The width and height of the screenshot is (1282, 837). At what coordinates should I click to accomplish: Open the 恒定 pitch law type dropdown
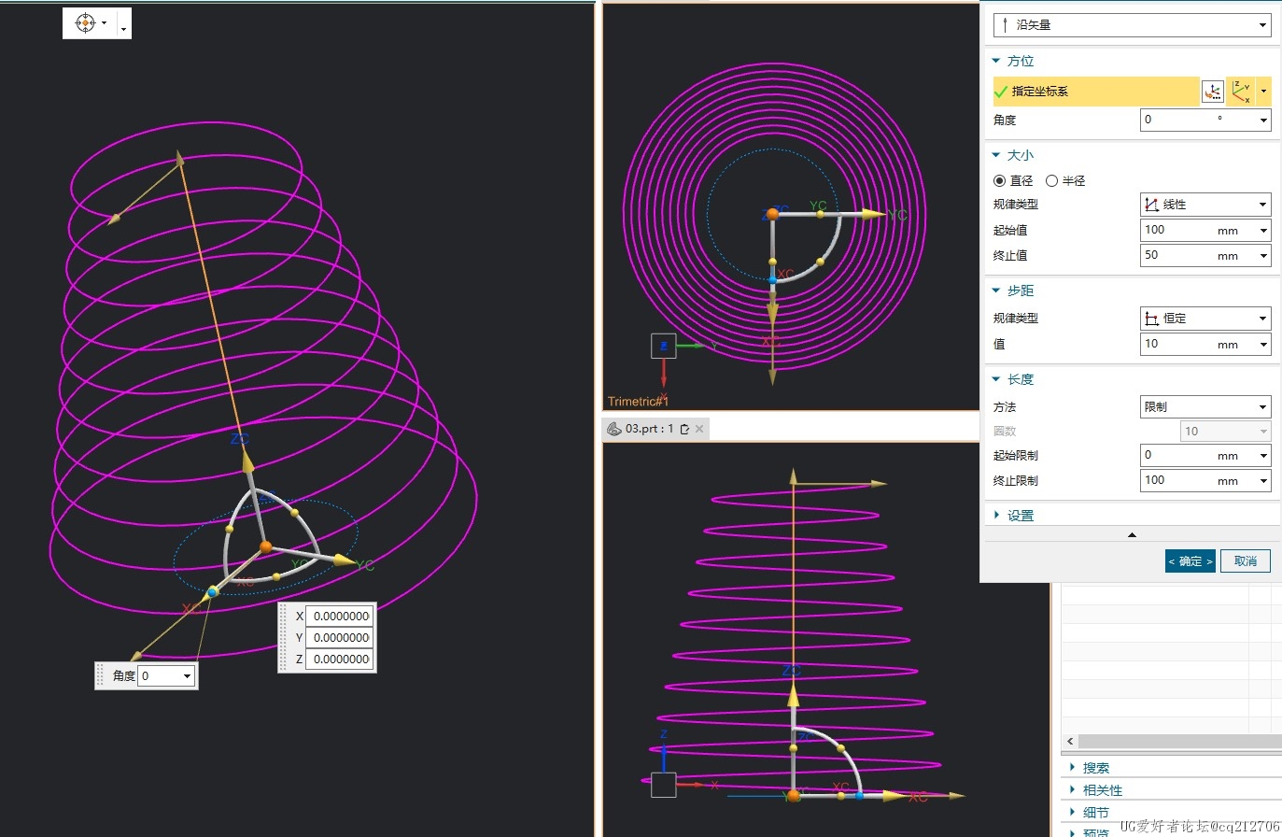[x=1205, y=319]
